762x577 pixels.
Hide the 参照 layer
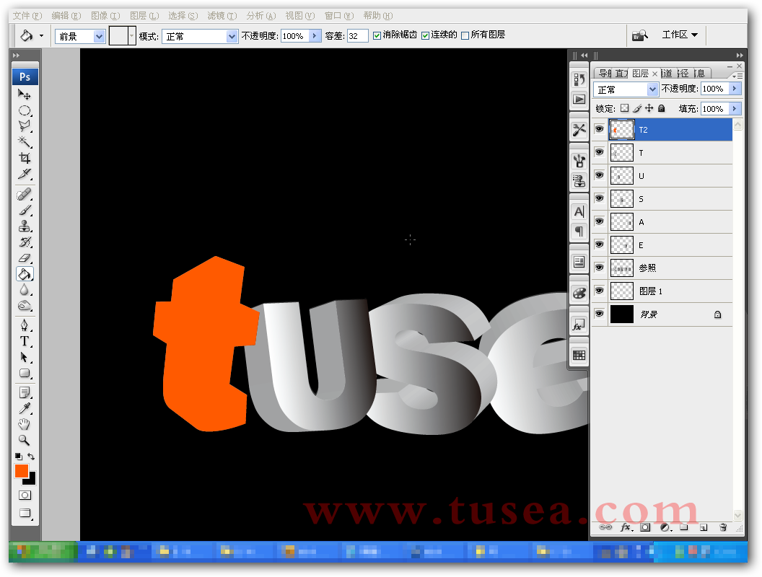(x=600, y=268)
